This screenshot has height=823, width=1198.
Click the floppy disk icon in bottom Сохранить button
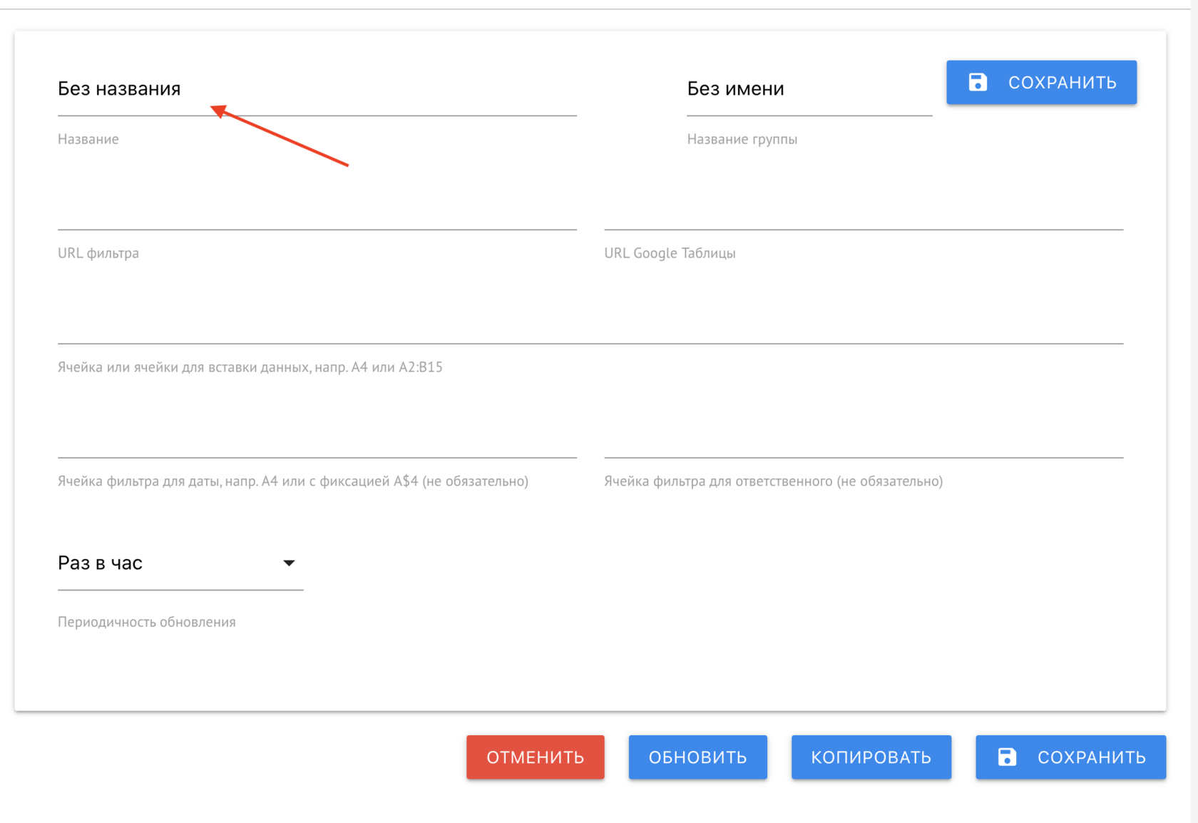pyautogui.click(x=1007, y=757)
